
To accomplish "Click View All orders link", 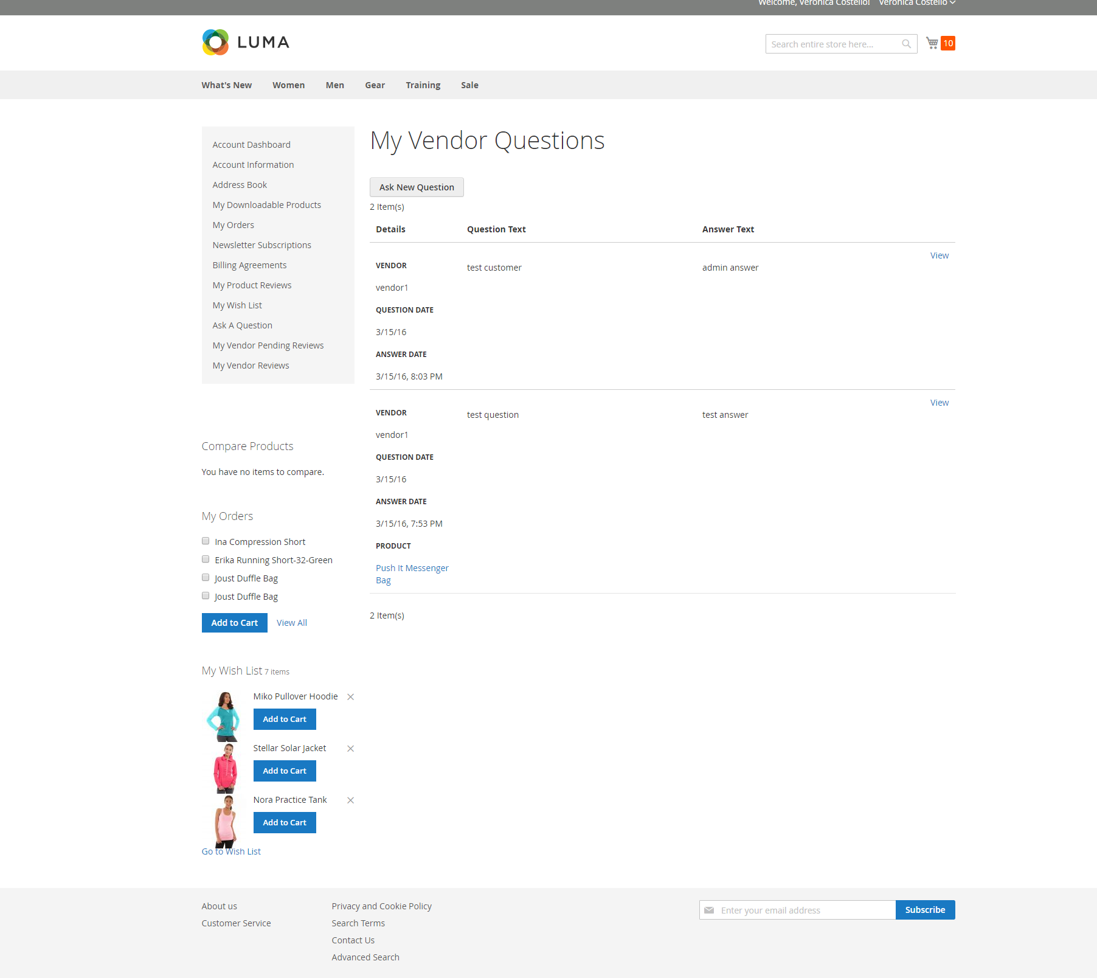I will pos(292,623).
